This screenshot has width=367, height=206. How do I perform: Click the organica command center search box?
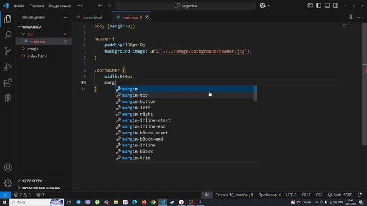tap(185, 6)
